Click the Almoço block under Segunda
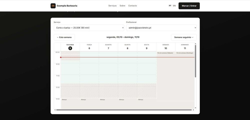The image size is (250, 120). 70,103
